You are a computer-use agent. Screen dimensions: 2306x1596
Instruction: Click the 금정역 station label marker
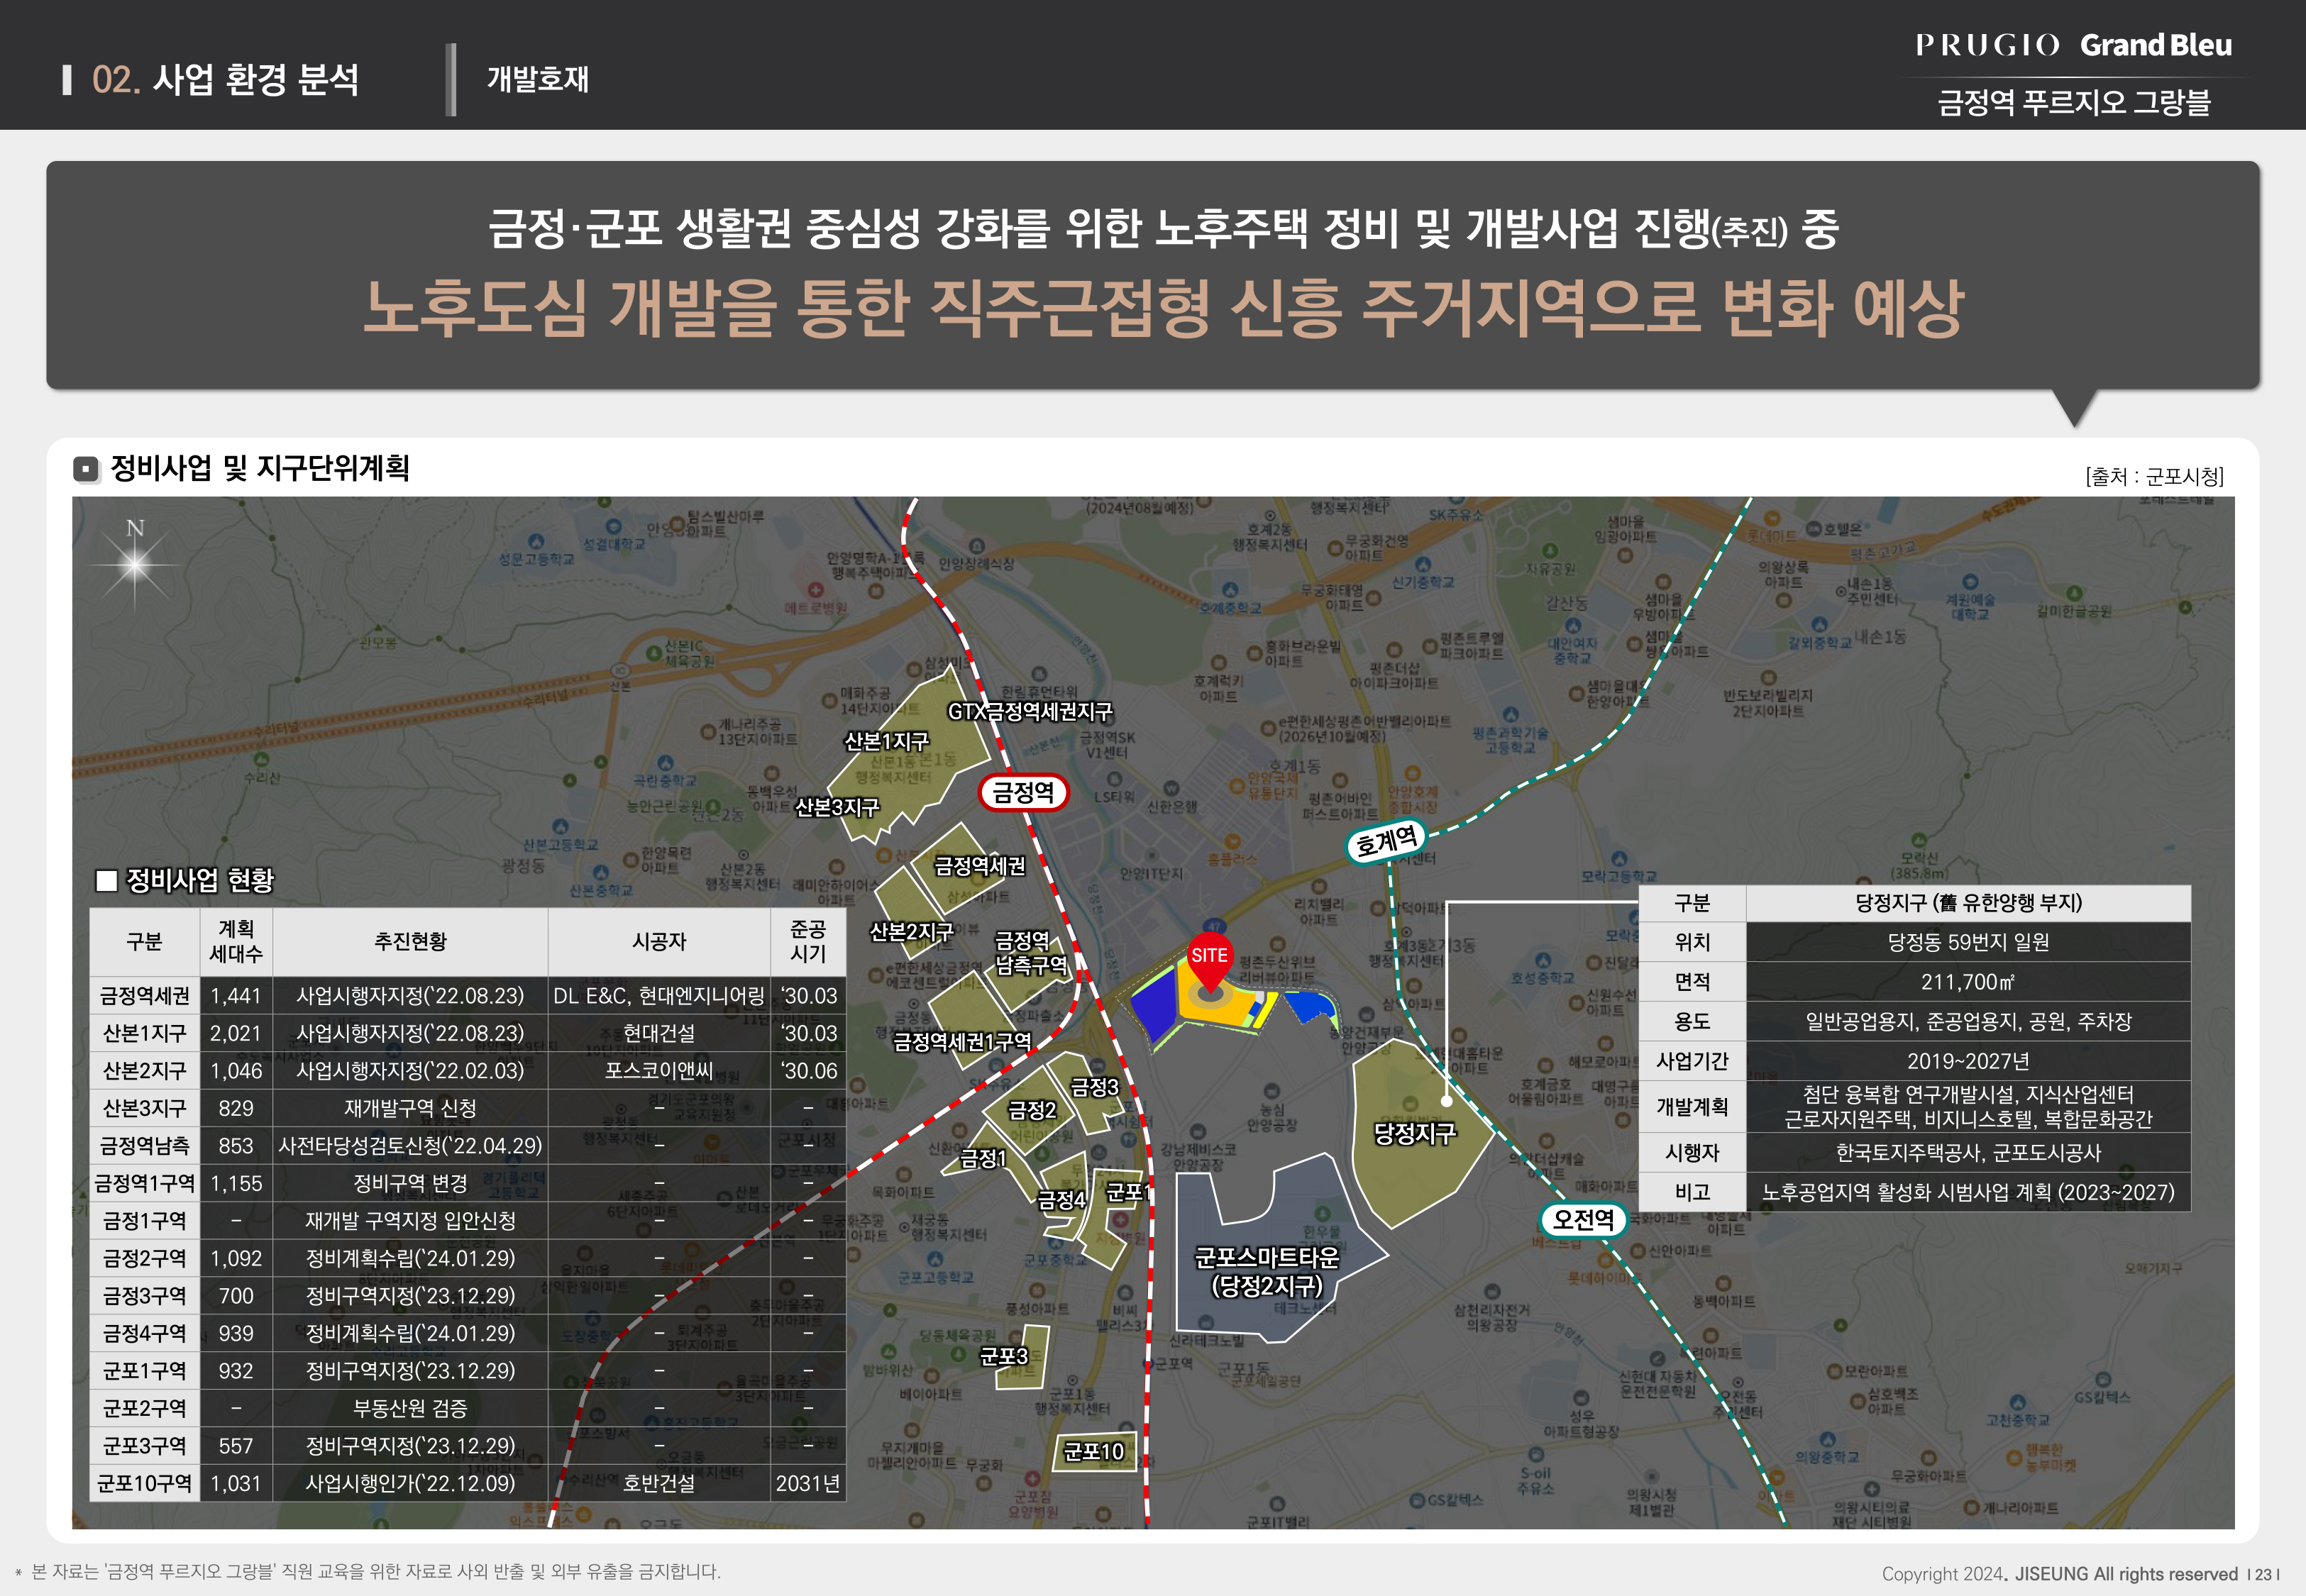pos(1023,793)
